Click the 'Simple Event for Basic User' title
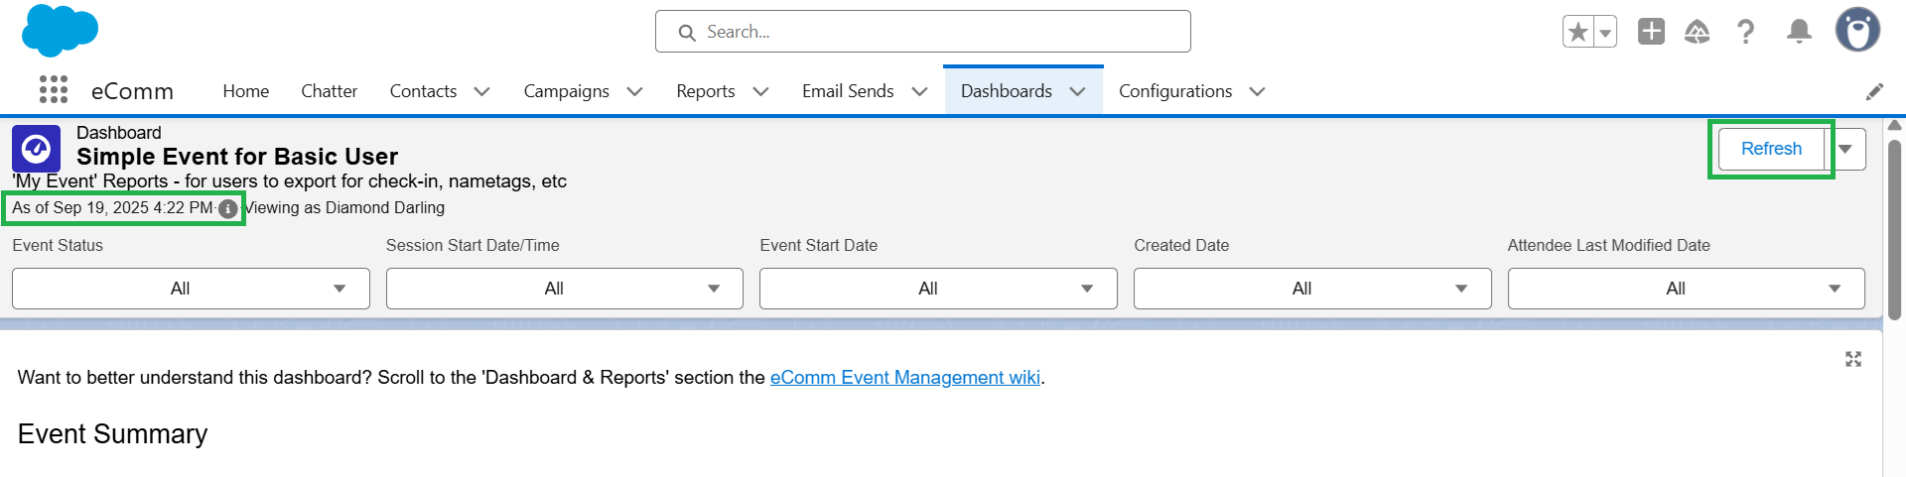 [237, 157]
